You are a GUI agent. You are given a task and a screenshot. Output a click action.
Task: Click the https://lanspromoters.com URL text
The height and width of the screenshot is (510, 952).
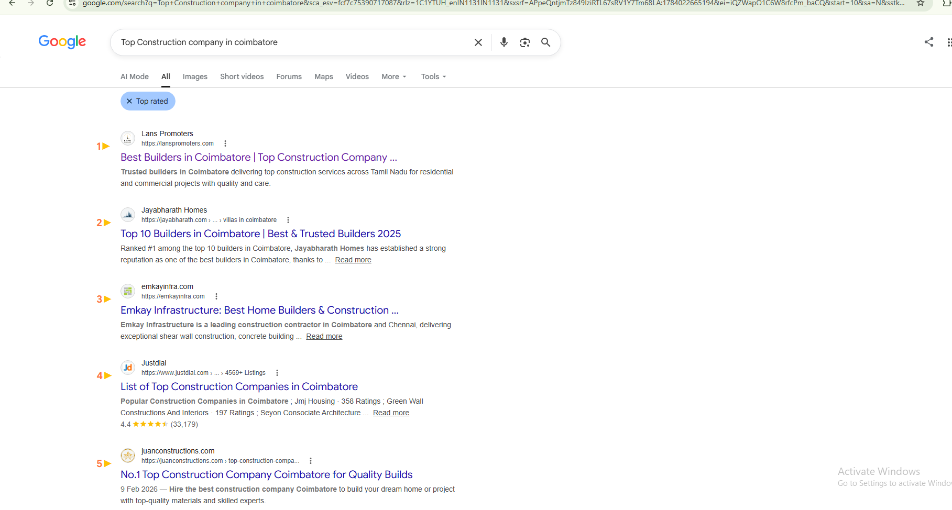[x=178, y=143]
